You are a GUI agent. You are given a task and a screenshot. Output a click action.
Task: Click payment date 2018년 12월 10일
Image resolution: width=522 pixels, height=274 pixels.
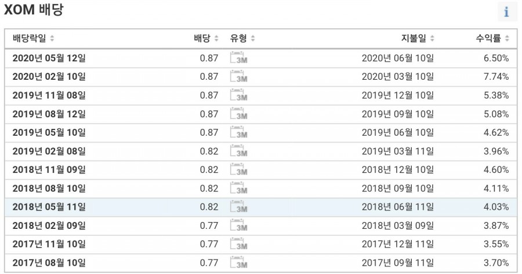point(398,169)
